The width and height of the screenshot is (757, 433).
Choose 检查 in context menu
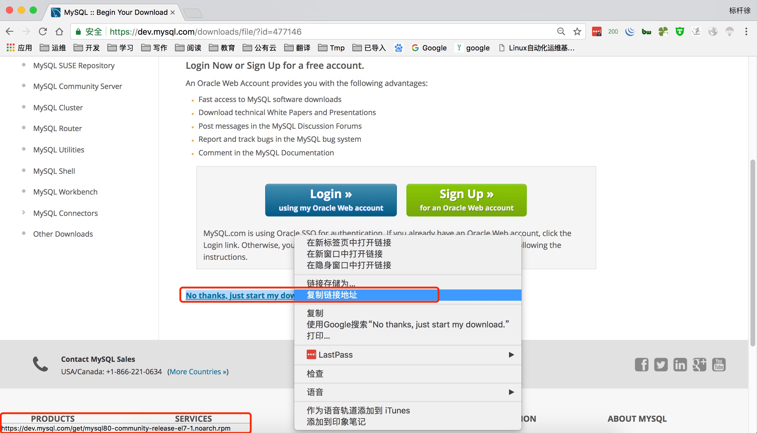coord(408,373)
